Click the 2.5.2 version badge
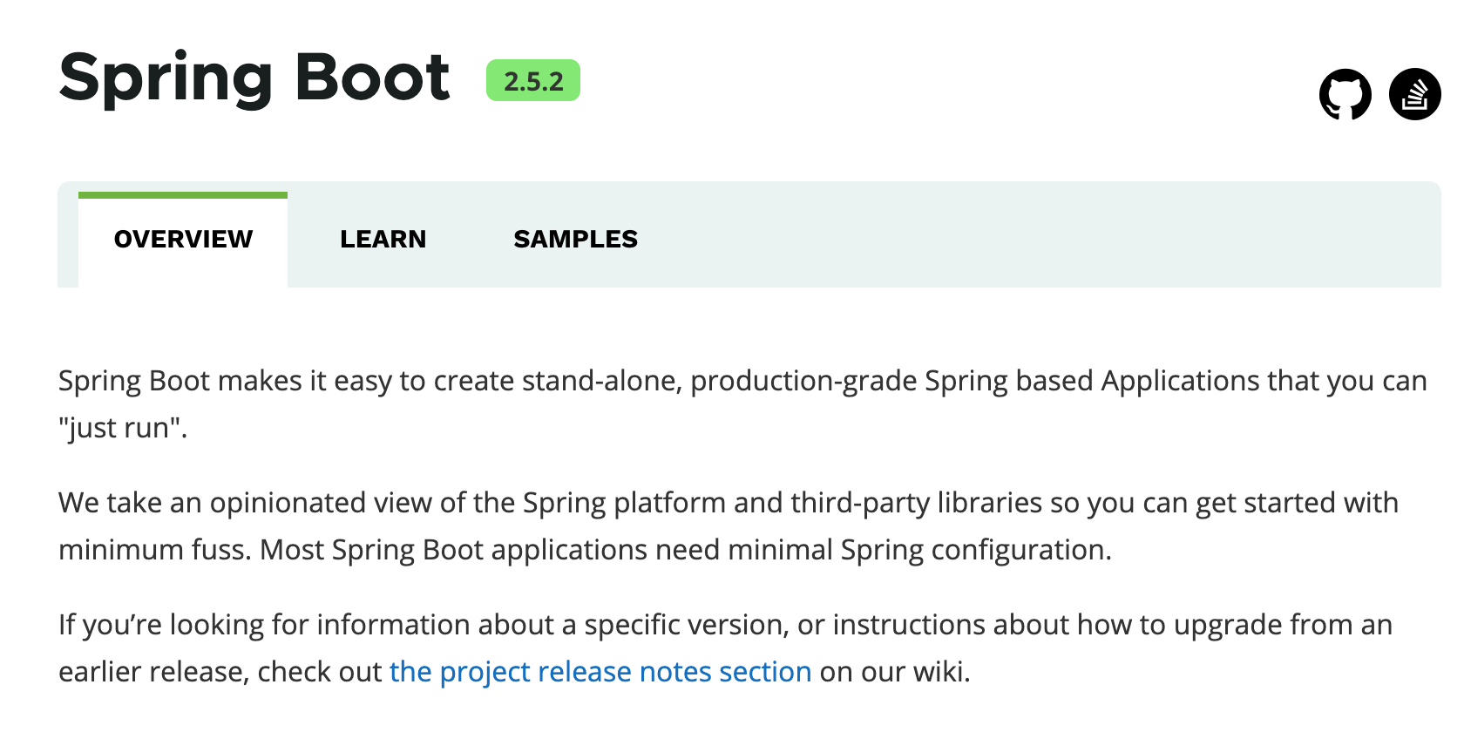This screenshot has height=732, width=1464. coord(533,81)
